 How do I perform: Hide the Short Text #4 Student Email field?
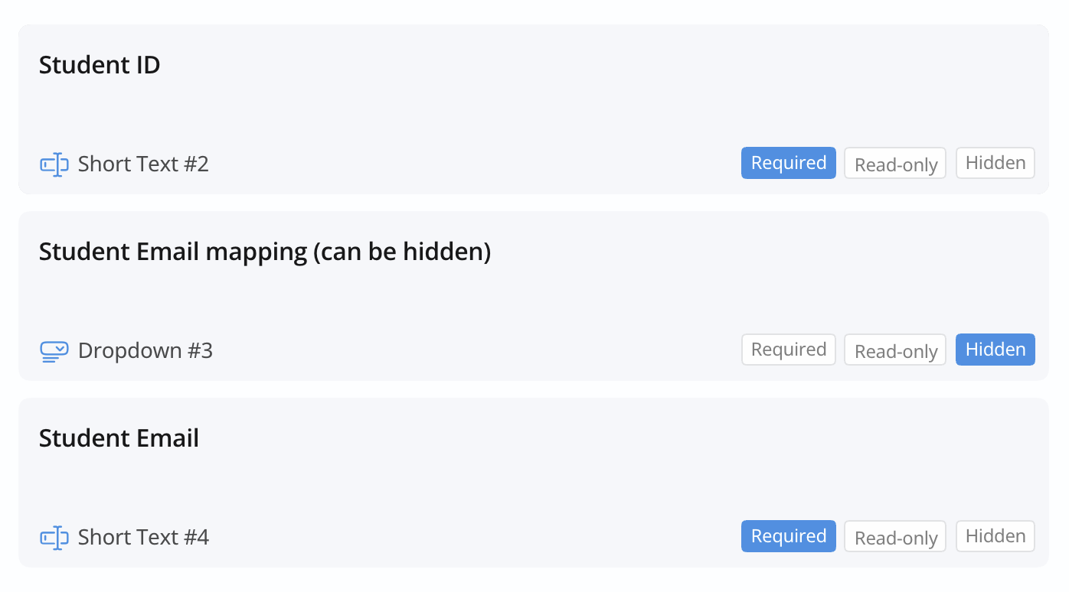995,536
